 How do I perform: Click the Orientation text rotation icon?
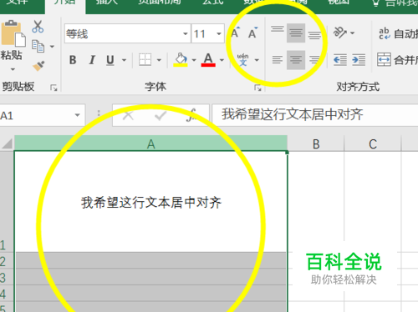[x=340, y=33]
